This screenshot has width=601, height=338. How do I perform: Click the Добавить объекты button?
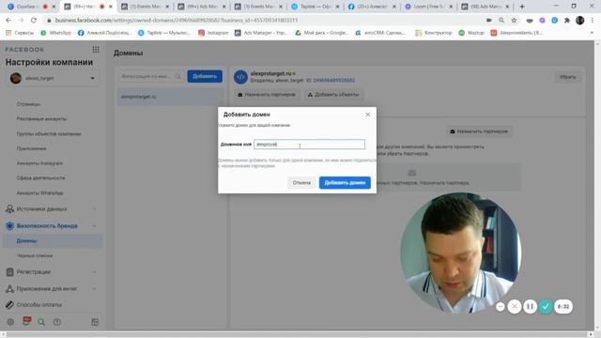pos(333,94)
